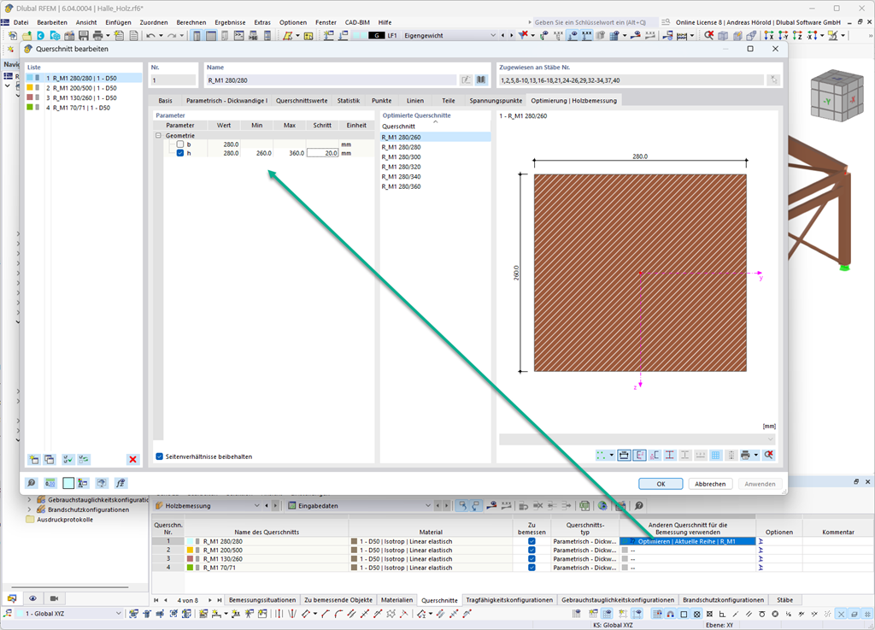Toggle Zu bemessen checkbox for R_M1 70/71

coord(531,568)
